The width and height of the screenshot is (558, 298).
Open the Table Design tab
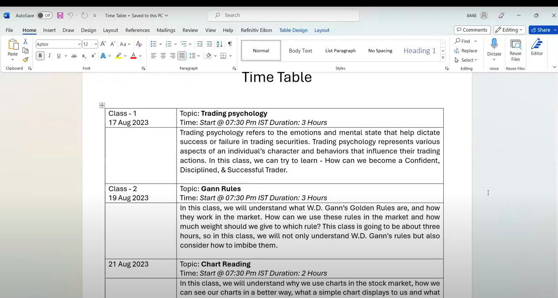(293, 30)
